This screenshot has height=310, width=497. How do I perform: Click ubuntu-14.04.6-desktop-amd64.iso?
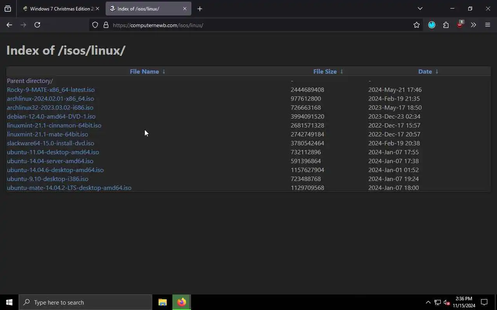[55, 170]
